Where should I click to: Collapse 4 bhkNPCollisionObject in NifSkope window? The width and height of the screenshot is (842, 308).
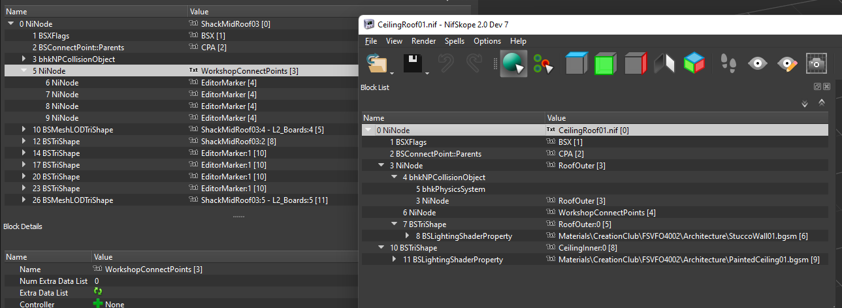click(x=394, y=177)
